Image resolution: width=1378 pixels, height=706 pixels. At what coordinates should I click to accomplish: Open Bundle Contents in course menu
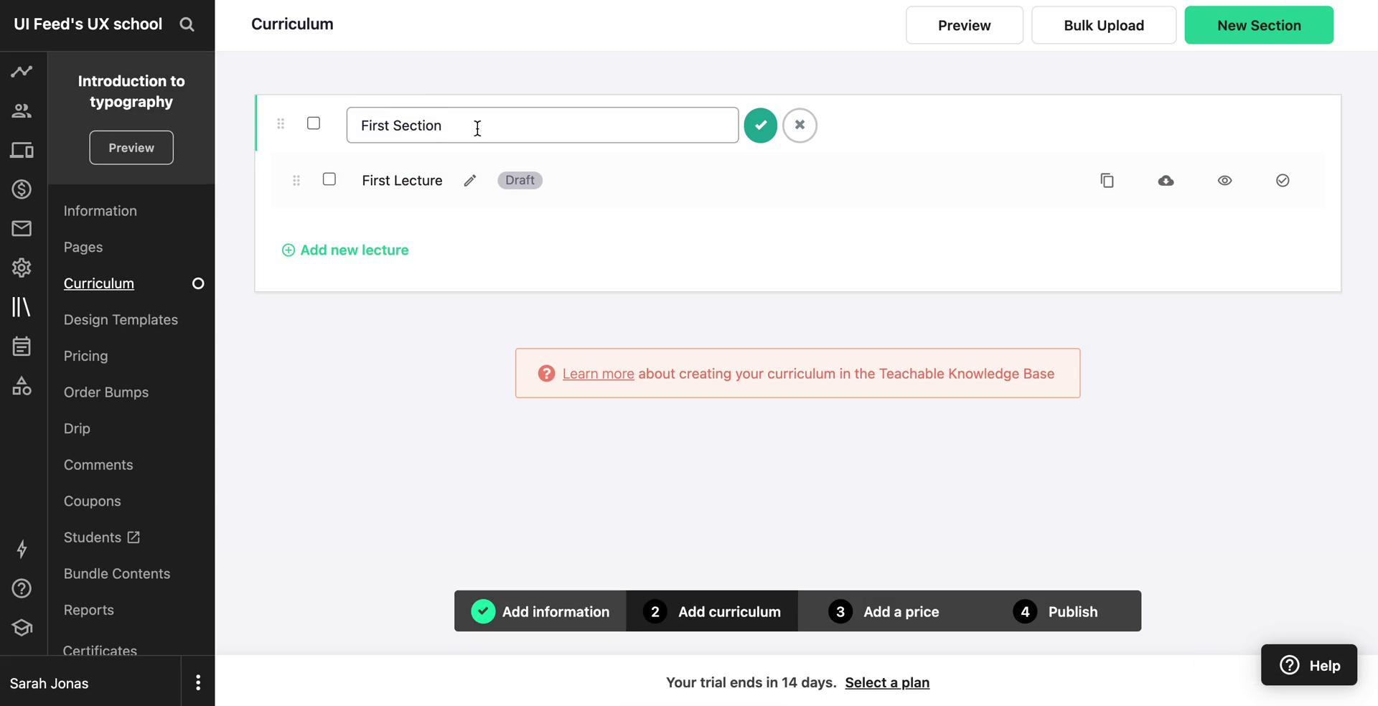[x=117, y=574]
